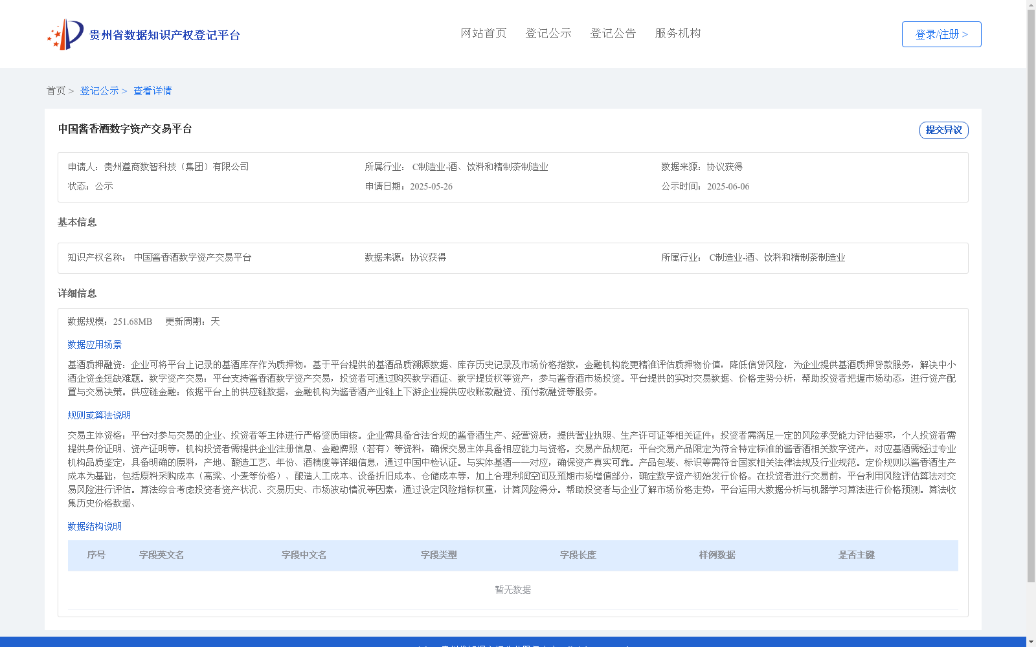Screen dimensions: 1036x647
Task: Select application date 2025-05-26
Action: pyautogui.click(x=431, y=186)
